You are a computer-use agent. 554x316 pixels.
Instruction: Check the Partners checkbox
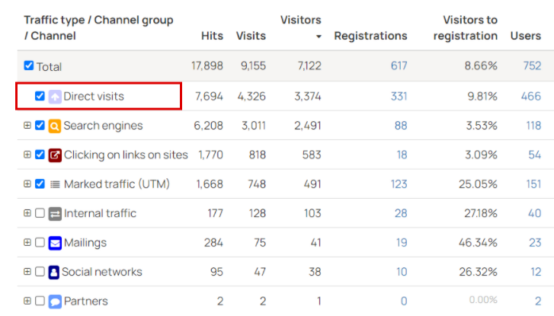(x=40, y=301)
